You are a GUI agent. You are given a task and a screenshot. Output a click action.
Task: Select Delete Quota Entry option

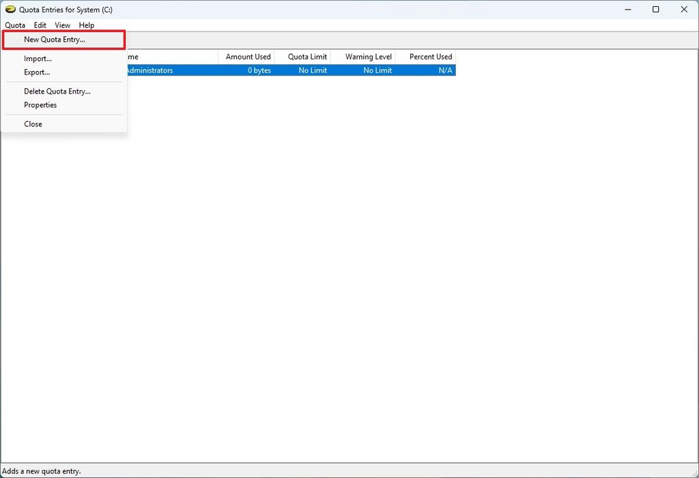tap(57, 91)
